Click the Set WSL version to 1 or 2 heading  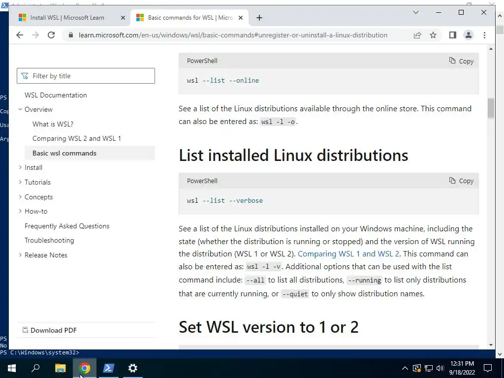tap(269, 327)
